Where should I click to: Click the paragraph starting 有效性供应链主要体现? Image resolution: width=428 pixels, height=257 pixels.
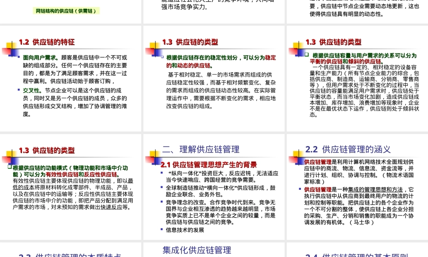73,194
